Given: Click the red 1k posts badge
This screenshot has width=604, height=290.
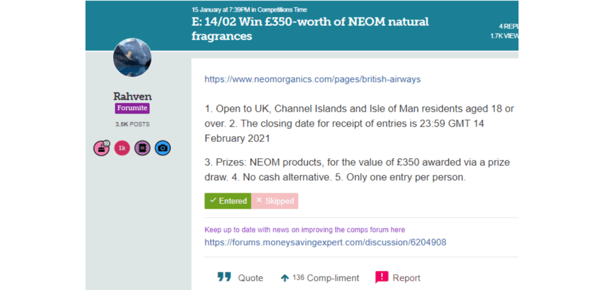Looking at the screenshot, I should [x=122, y=148].
